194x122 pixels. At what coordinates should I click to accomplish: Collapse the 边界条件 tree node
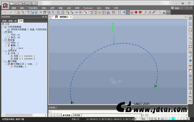coord(3,51)
